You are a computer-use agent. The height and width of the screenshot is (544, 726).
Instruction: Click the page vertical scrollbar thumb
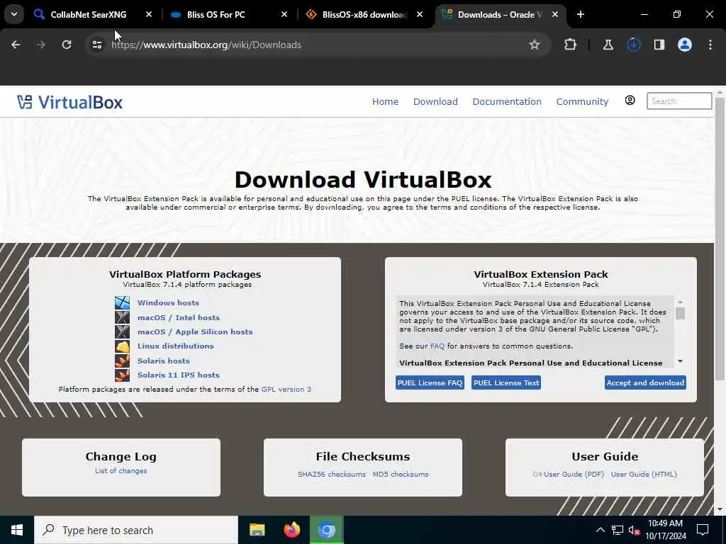point(720,239)
